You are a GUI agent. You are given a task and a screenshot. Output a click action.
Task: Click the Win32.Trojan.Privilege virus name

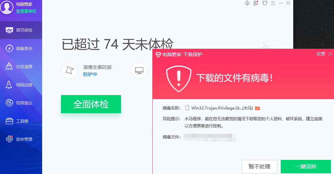pyautogui.click(x=222, y=108)
